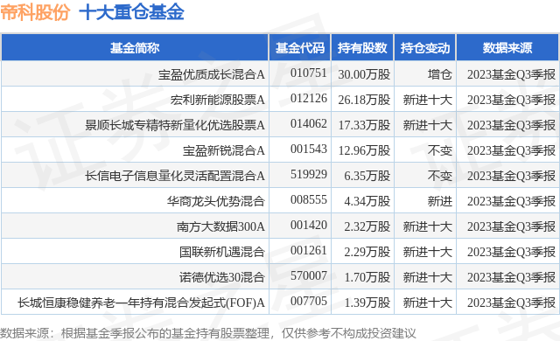Click fund code 012126
Screen dimensions: 560x341
pos(309,98)
